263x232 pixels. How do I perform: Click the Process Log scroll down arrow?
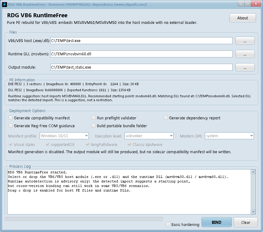253,212
